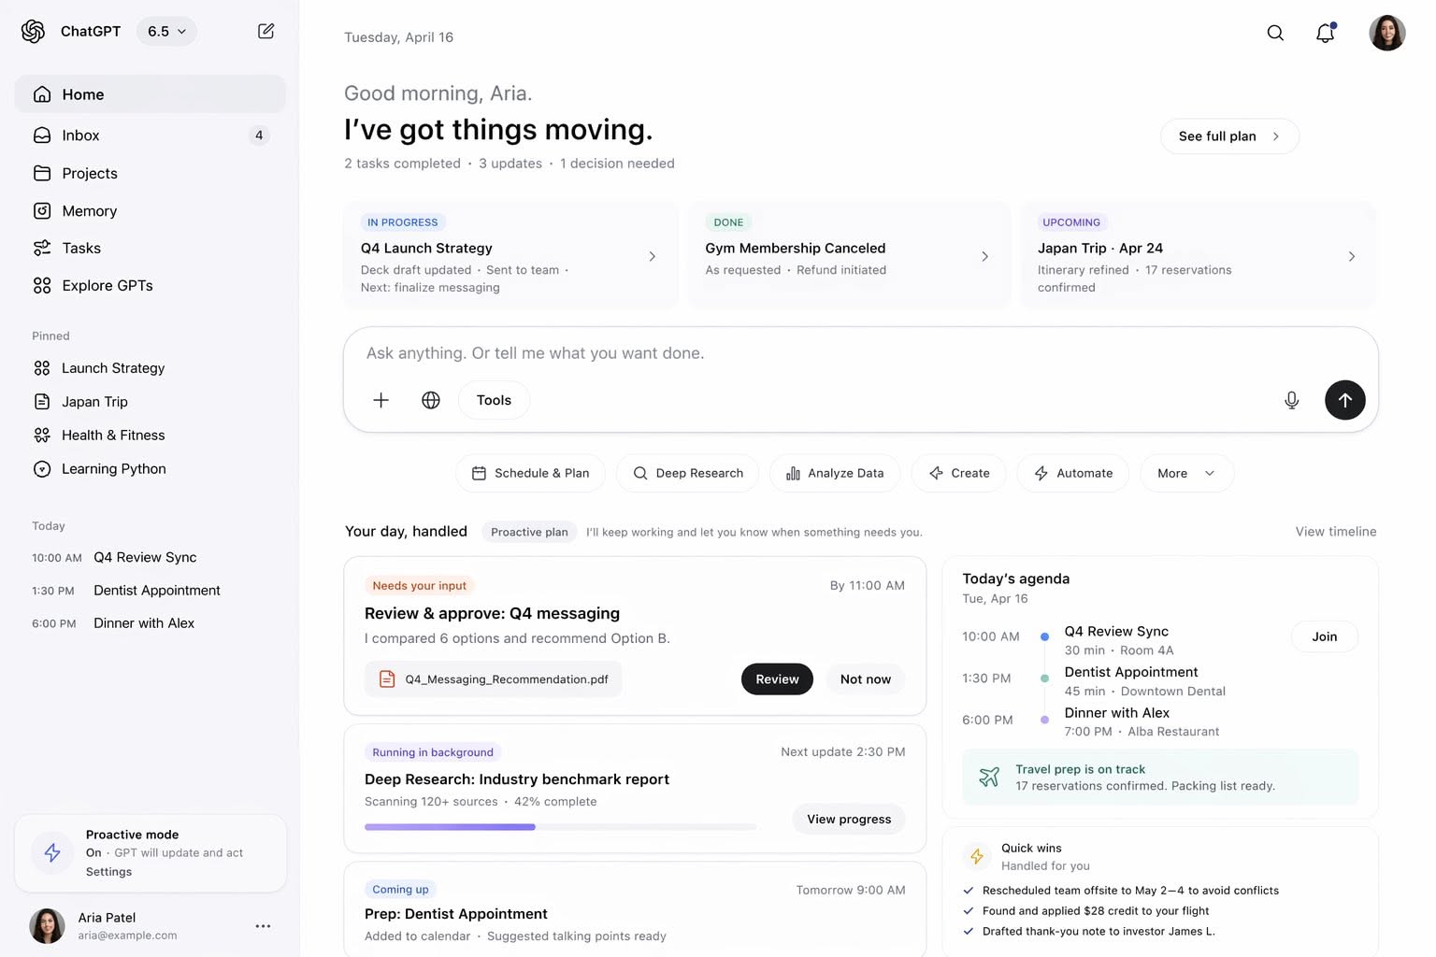Go to Memory in the sidebar

(x=89, y=211)
